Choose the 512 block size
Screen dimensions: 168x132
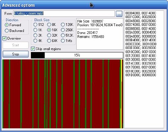[x=39, y=25]
